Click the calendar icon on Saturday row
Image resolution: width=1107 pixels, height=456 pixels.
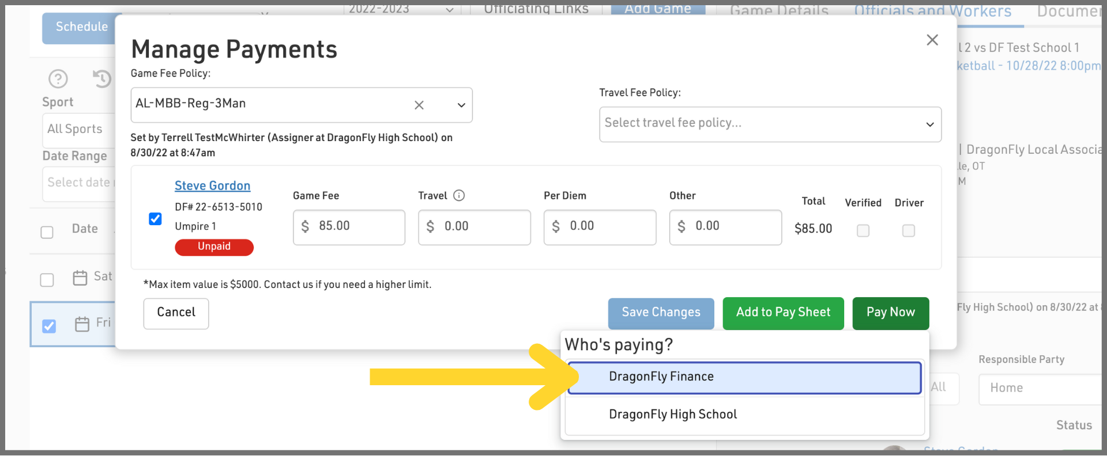pyautogui.click(x=80, y=278)
